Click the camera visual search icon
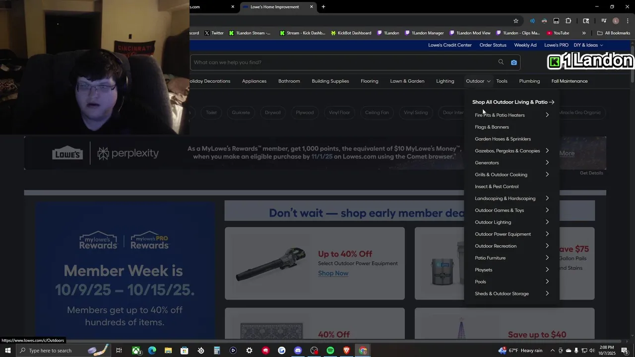The image size is (635, 357). click(x=514, y=62)
